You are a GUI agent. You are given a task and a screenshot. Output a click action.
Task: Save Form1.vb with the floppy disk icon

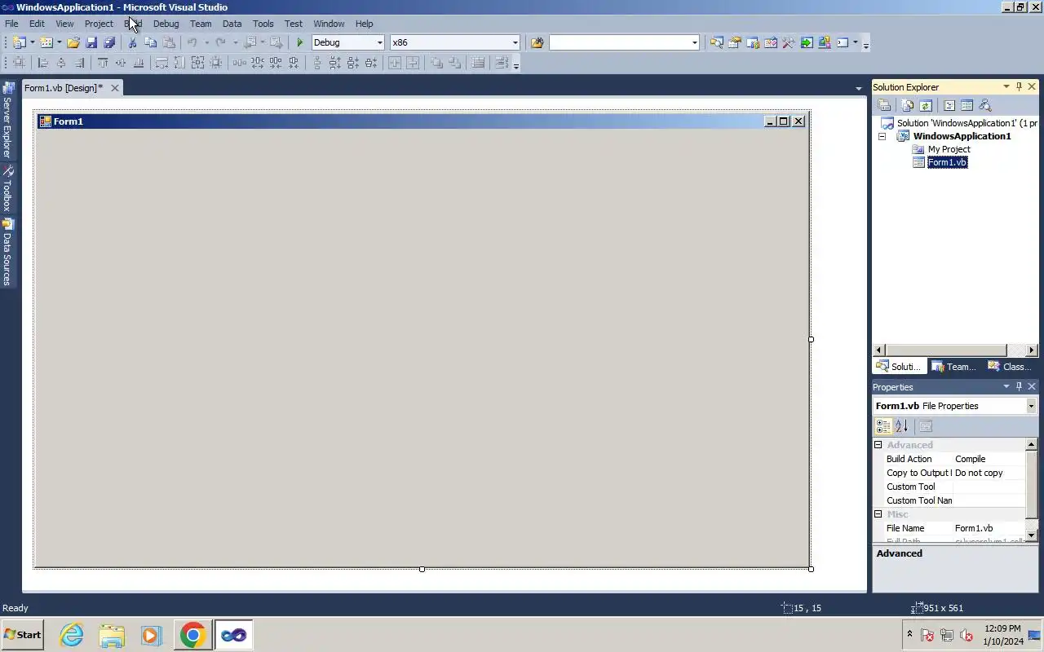click(x=91, y=42)
